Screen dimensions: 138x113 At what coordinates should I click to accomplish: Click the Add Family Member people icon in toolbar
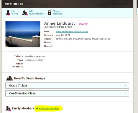click(25, 13)
